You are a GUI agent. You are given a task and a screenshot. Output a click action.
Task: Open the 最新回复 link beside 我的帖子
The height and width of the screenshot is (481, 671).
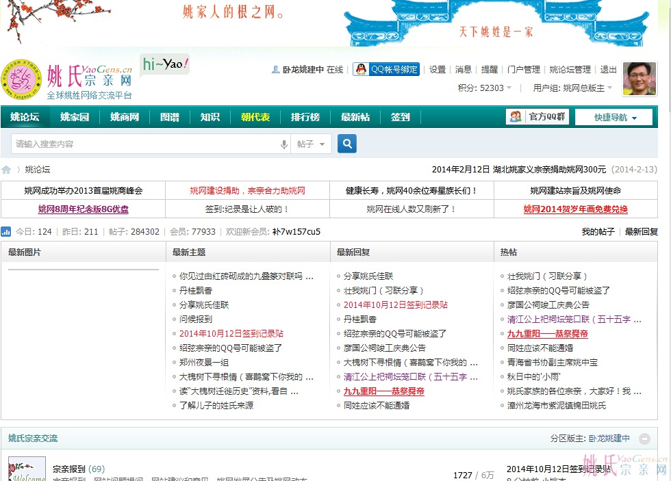click(642, 232)
